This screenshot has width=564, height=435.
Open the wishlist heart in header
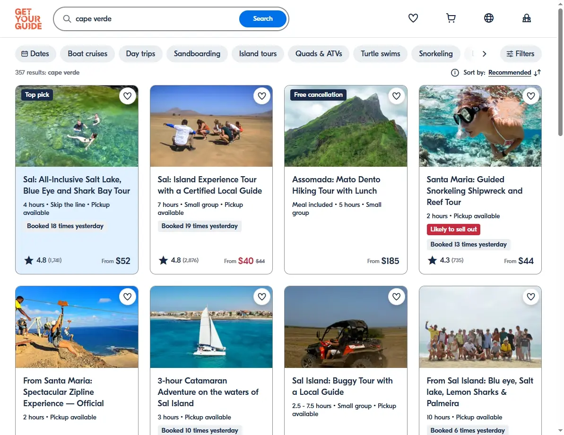(x=413, y=18)
